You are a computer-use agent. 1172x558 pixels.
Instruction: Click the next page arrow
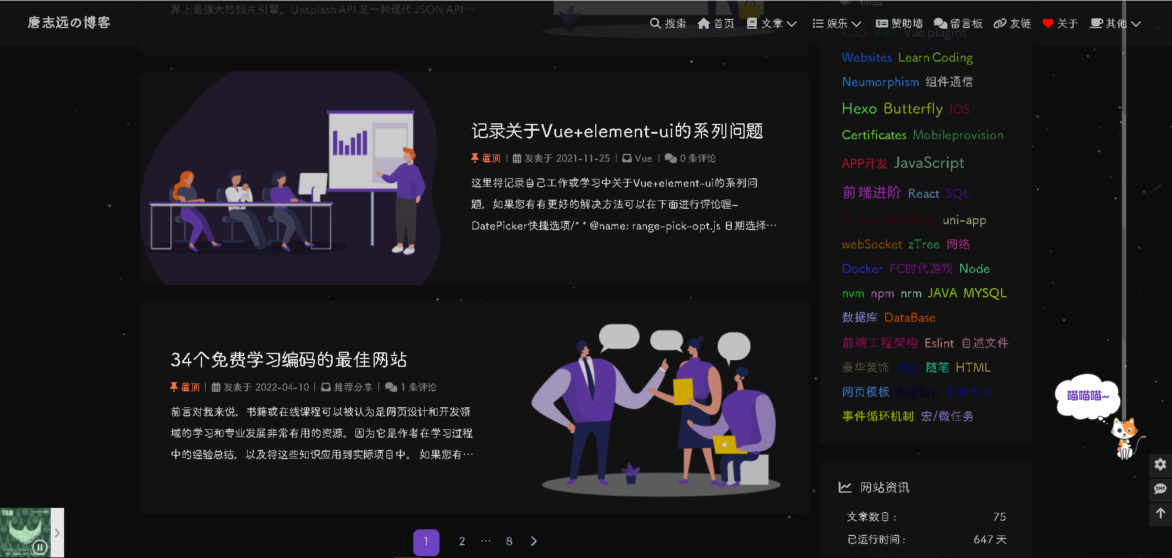click(534, 542)
